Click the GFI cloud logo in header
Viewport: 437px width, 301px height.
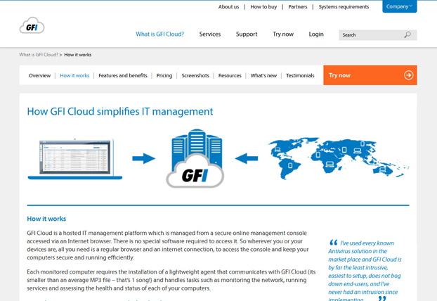pos(32,25)
